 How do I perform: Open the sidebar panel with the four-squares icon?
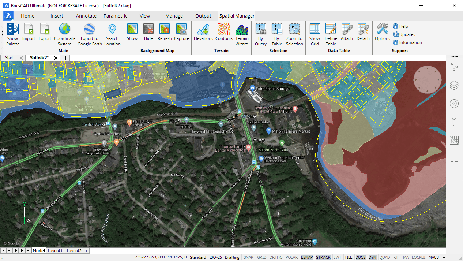pos(454,158)
